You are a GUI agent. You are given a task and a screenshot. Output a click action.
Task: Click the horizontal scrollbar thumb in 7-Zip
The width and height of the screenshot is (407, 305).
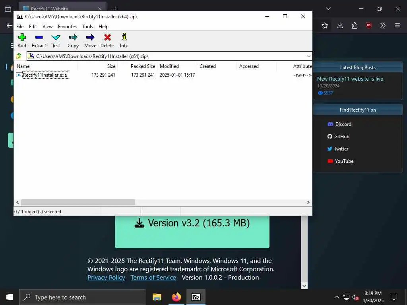[78, 202]
